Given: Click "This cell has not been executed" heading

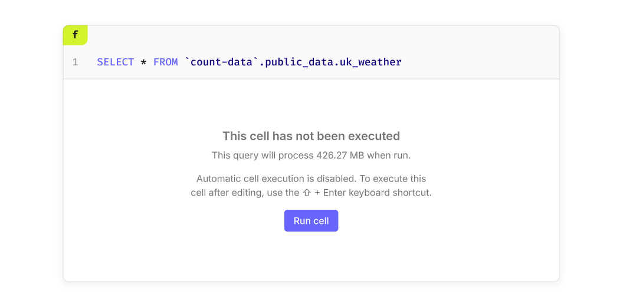Looking at the screenshot, I should click(311, 136).
